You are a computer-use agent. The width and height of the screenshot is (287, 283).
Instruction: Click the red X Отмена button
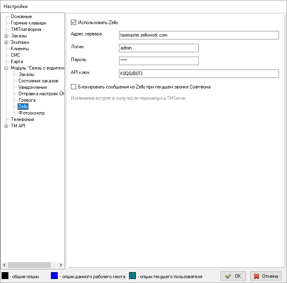click(265, 276)
